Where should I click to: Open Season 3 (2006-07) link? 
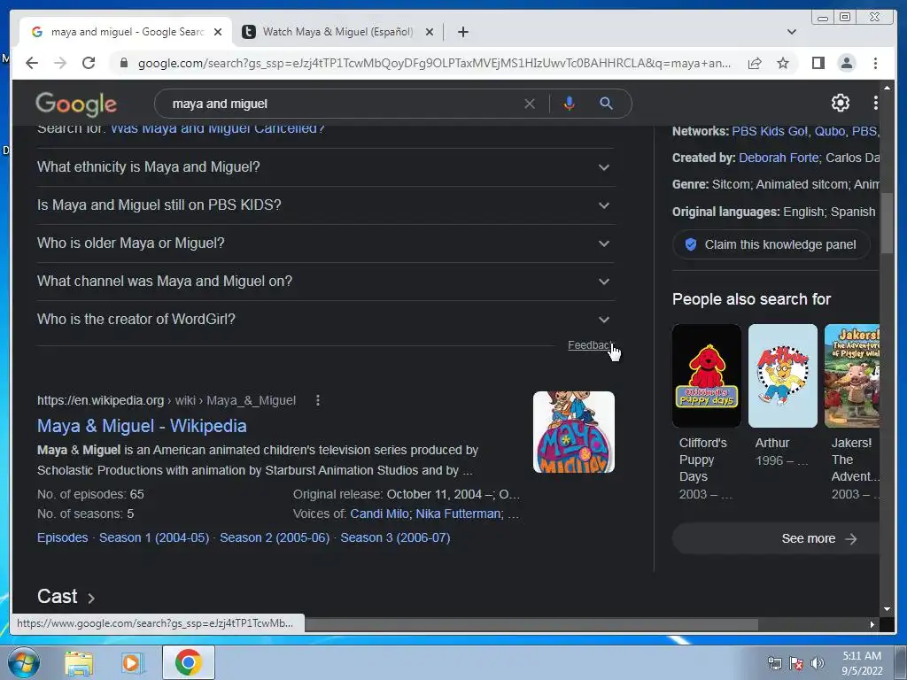[395, 537]
